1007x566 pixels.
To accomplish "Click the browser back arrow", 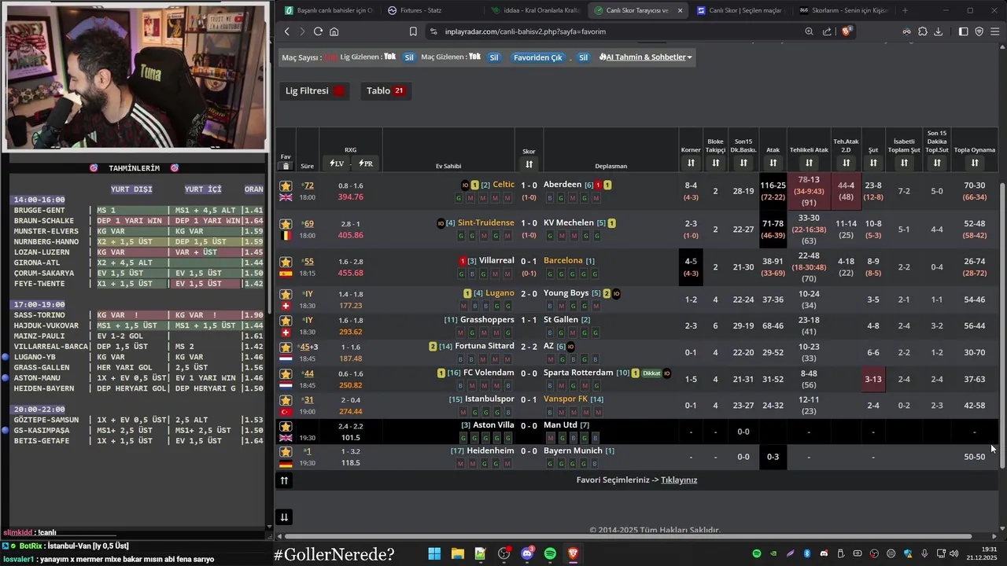I will click(287, 31).
